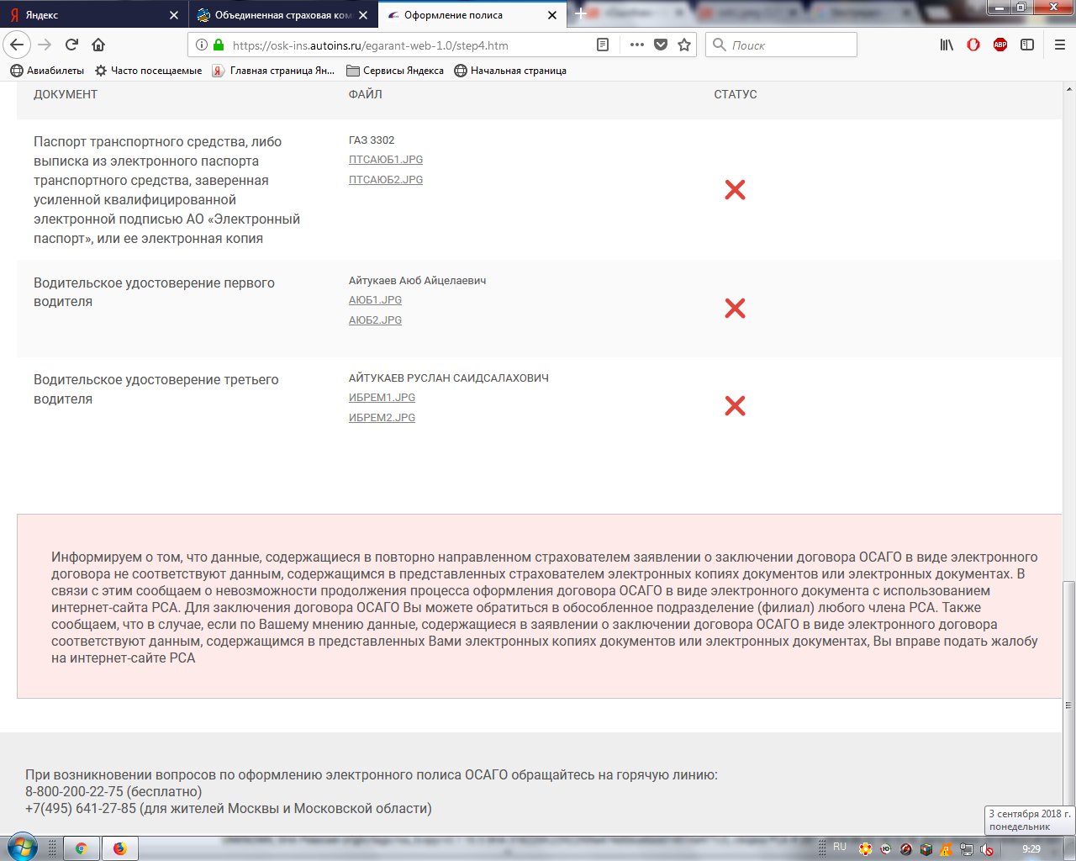The width and height of the screenshot is (1076, 861).
Task: Open Часто посещаемые bookmarks folder
Action: pos(149,71)
